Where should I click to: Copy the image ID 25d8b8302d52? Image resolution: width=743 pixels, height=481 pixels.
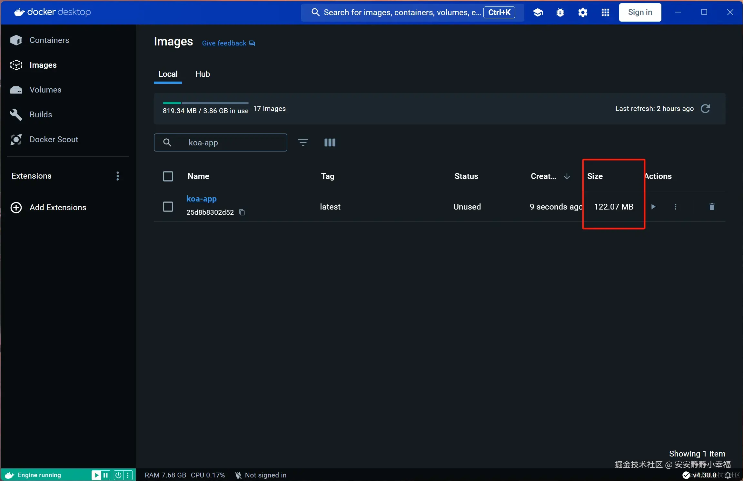tap(242, 212)
